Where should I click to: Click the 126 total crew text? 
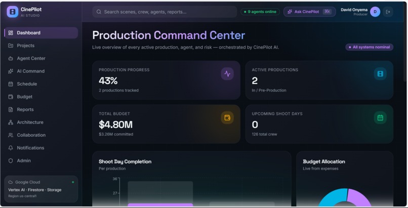pyautogui.click(x=264, y=134)
